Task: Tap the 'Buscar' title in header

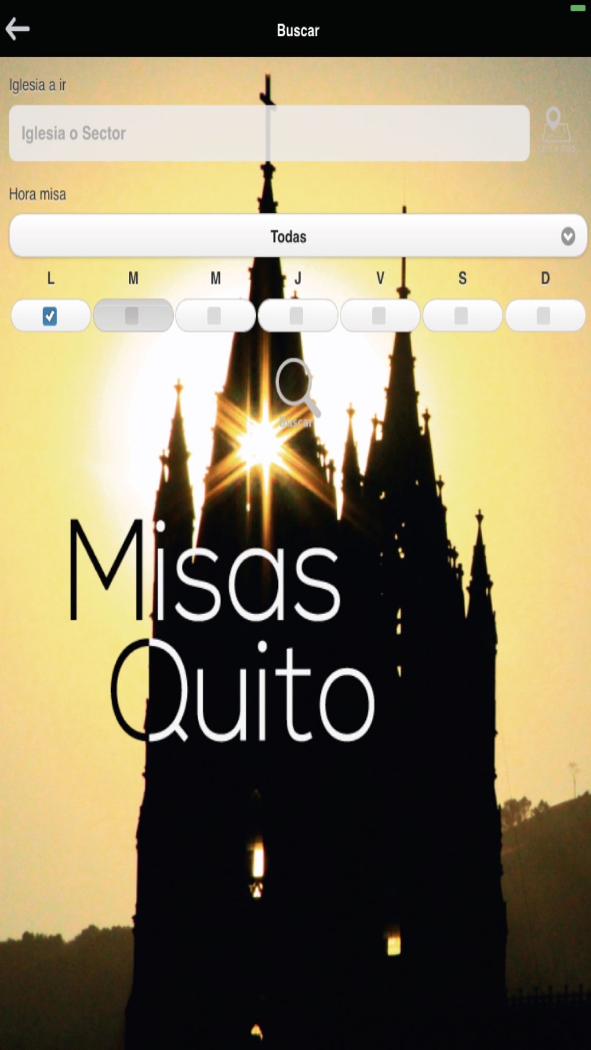Action: click(298, 31)
